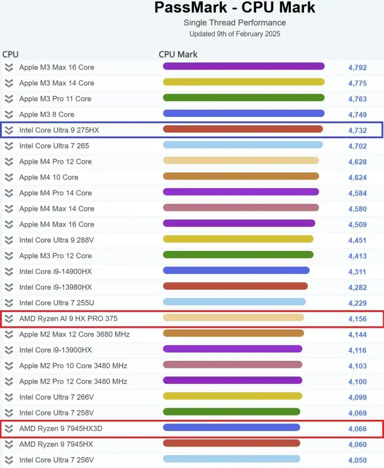This screenshot has height=468, width=384.
Task: Expand the Apple M4 Pro 14 Core chevron
Action: pyautogui.click(x=9, y=193)
